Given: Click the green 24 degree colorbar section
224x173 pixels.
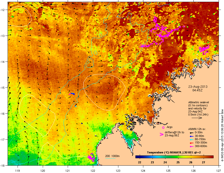Looking at the screenshot, I should click(x=165, y=157).
